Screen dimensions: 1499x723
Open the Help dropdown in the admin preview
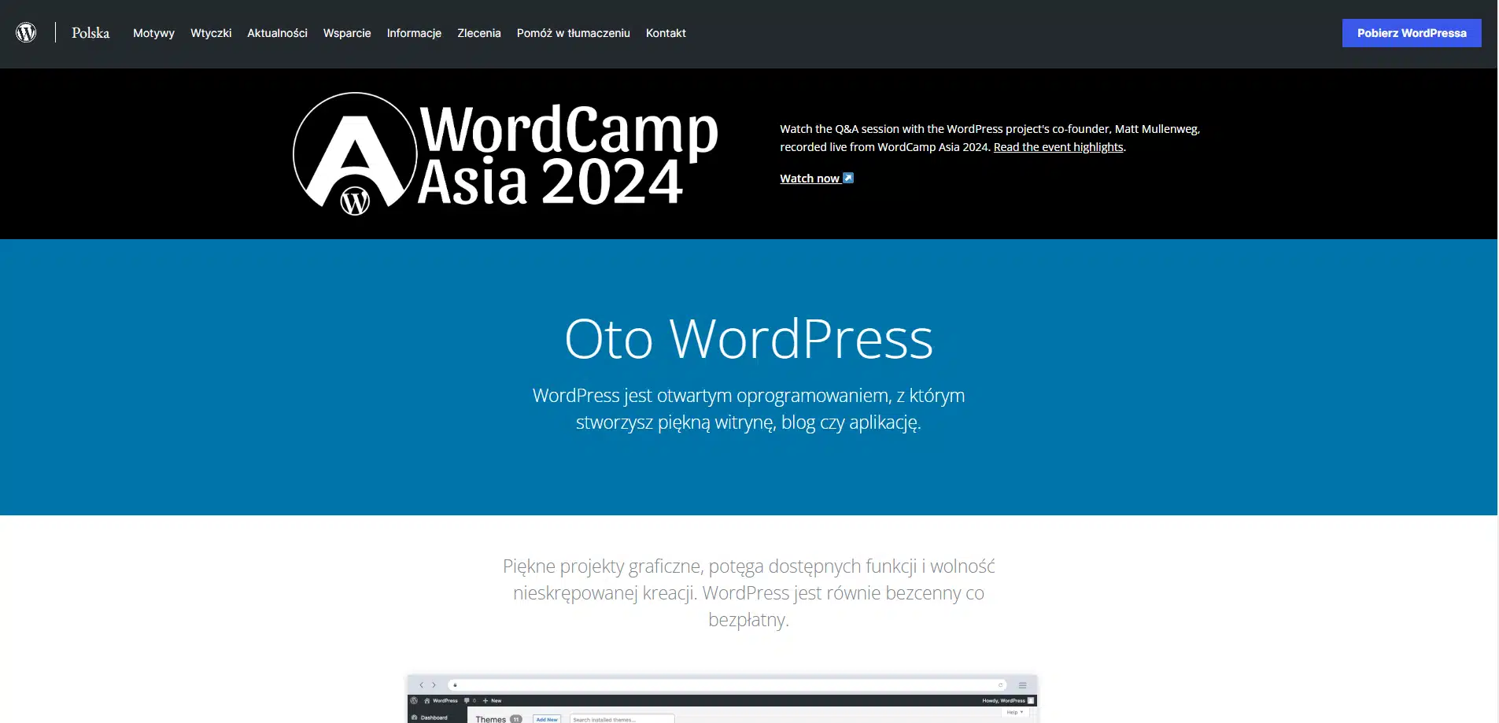point(1013,712)
